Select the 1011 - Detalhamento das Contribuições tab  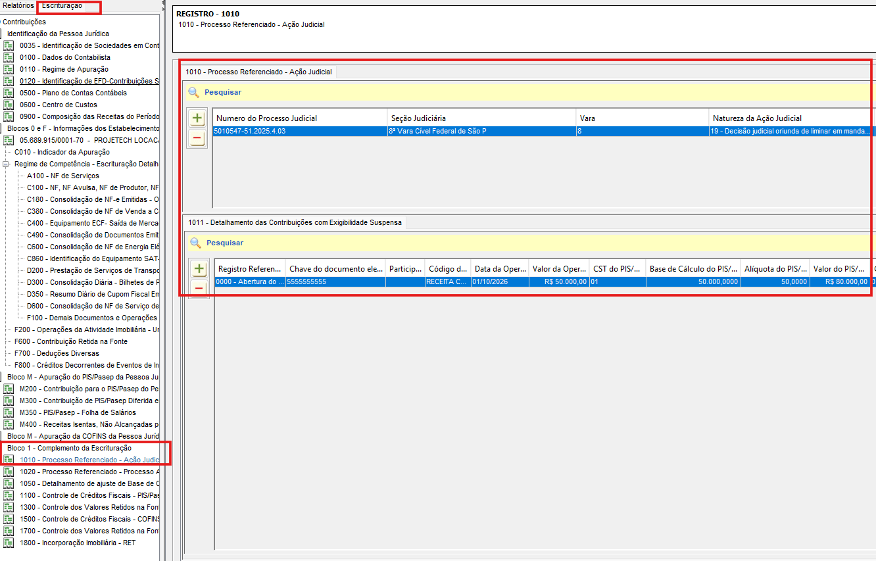tap(295, 222)
